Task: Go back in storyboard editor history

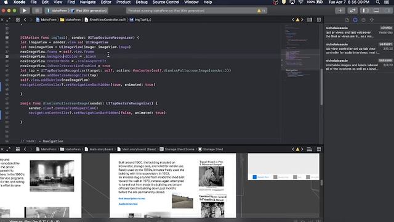Action: [25, 149]
